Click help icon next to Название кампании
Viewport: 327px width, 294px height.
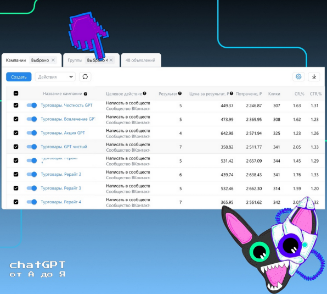click(x=85, y=94)
